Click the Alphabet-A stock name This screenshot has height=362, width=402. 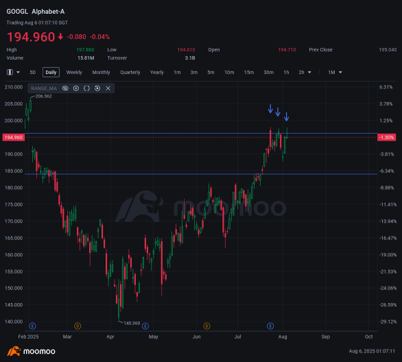(48, 12)
